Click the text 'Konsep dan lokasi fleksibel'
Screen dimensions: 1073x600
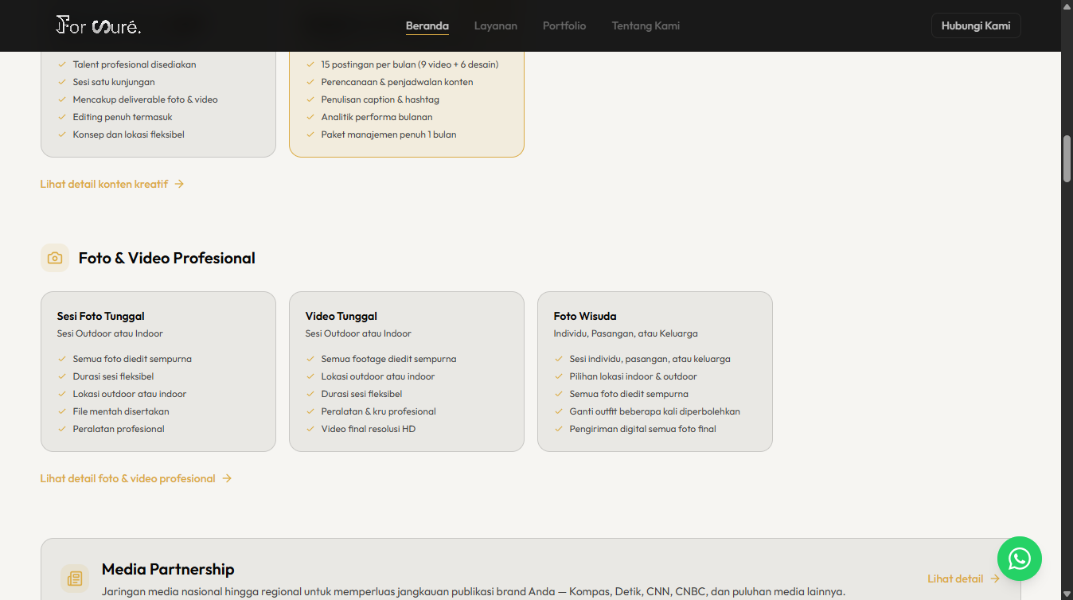click(x=129, y=134)
